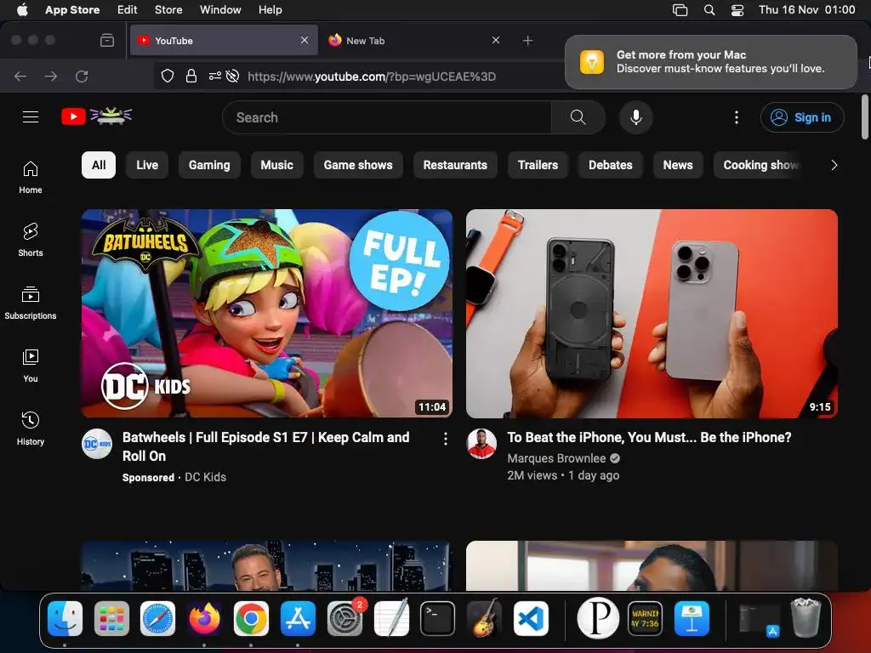Click the page vertical scrollbar
The width and height of the screenshot is (871, 653).
click(x=864, y=117)
